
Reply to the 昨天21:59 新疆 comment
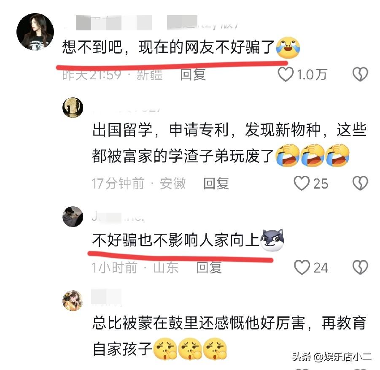193,74
